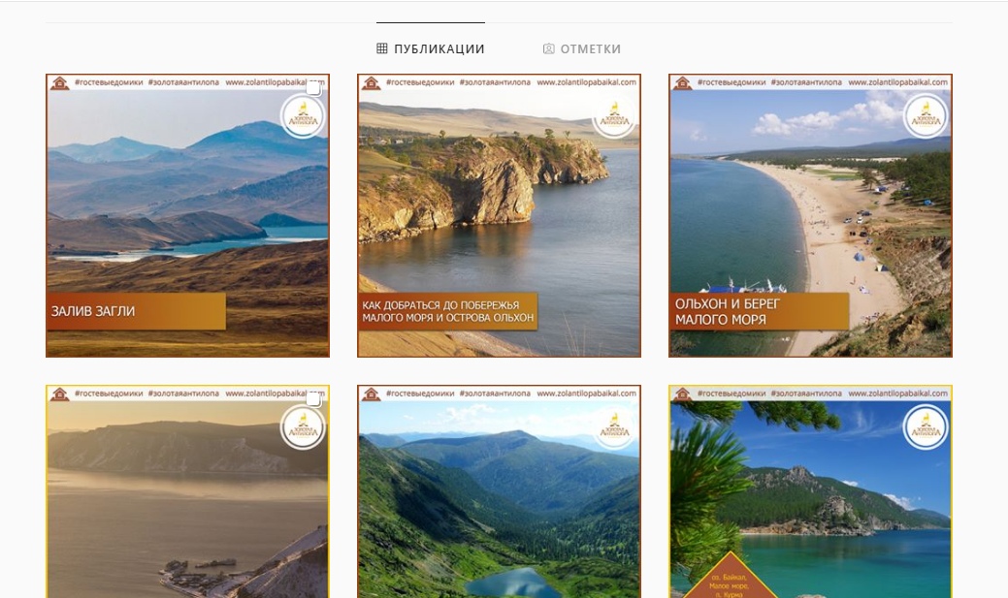The image size is (1008, 598).
Task: Click the house icon on the beach post
Action: pos(683,82)
